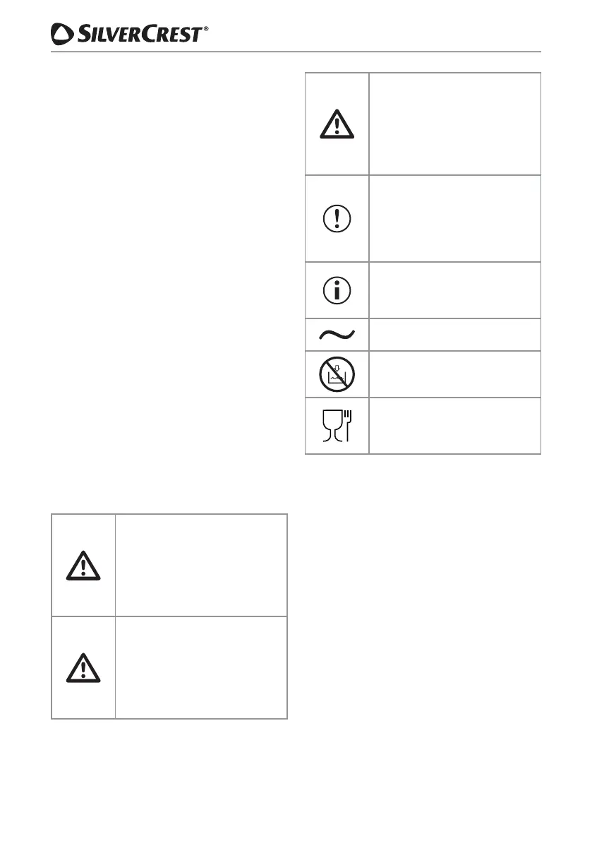Image resolution: width=592 pixels, height=841 pixels.
Task: Click the do-not-immerse-in-water prohibition icon
Action: tap(337, 374)
